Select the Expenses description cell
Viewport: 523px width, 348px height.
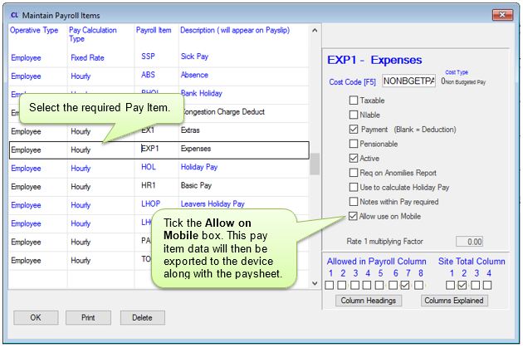(244, 149)
